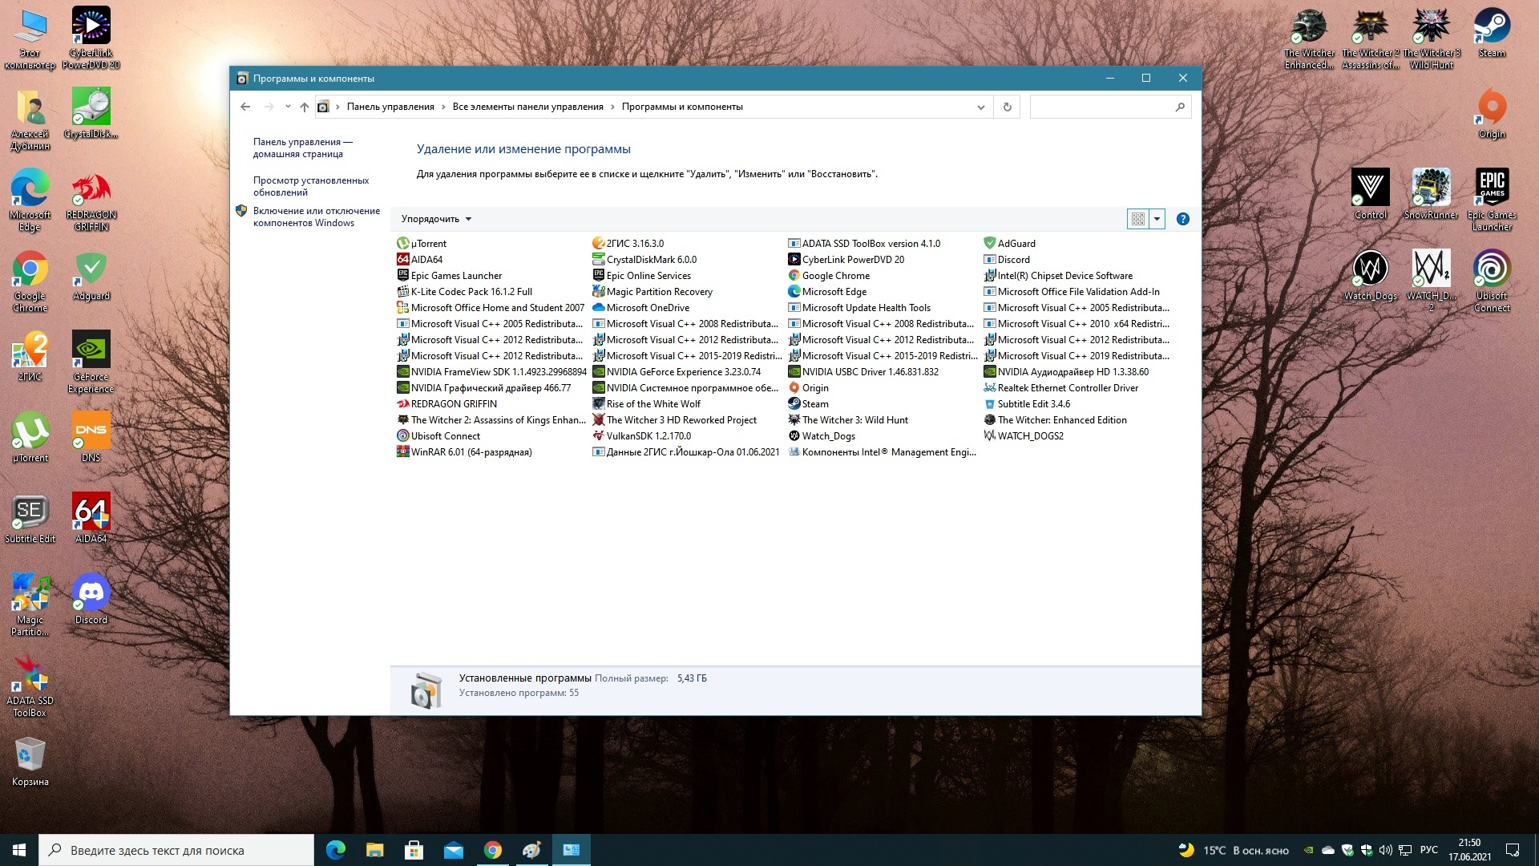Expand chevron after Все элементы панели управления
Image resolution: width=1539 pixels, height=866 pixels.
pos(612,107)
